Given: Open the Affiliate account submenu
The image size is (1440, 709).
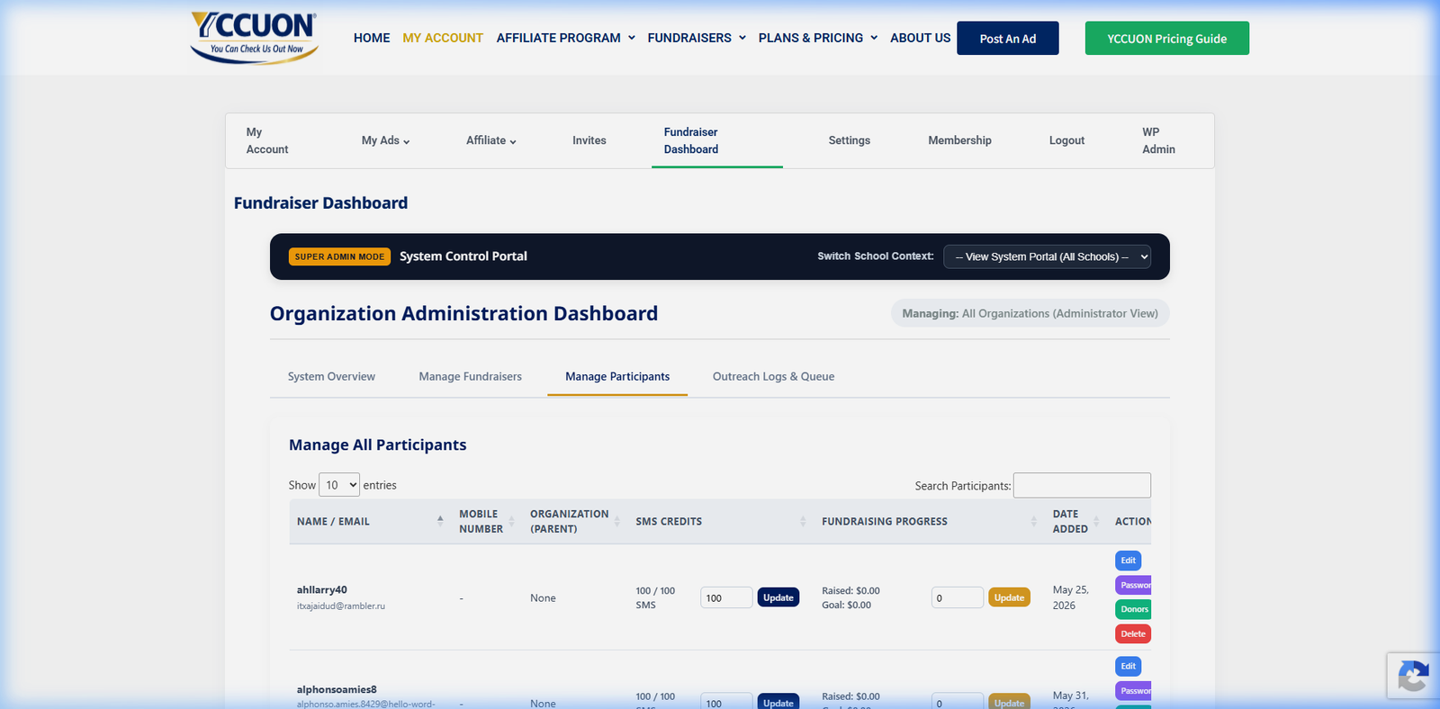Looking at the screenshot, I should tap(490, 140).
